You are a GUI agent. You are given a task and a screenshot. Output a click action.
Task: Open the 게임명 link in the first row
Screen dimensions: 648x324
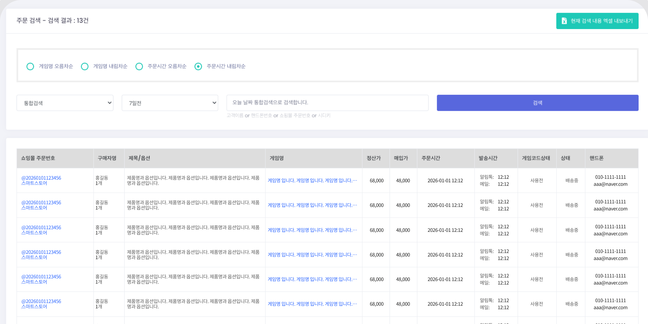click(x=312, y=180)
